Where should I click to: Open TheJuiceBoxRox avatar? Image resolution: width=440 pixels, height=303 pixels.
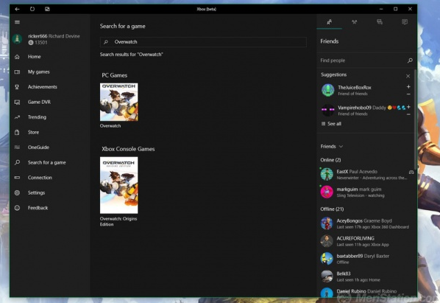[x=327, y=90]
